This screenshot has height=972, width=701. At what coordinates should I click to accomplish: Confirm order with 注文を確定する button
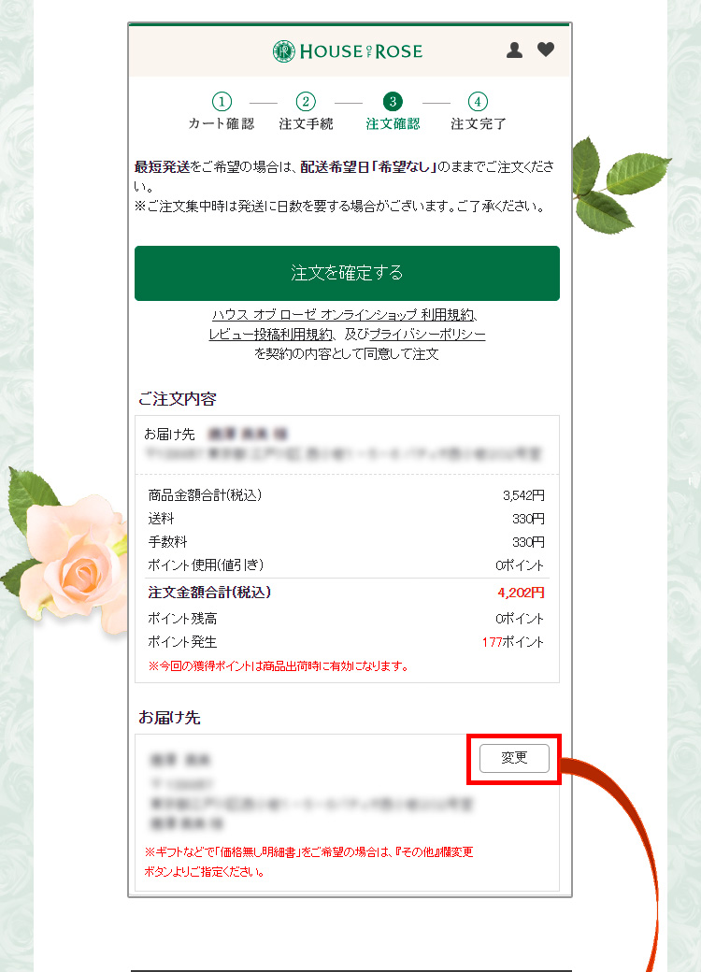pyautogui.click(x=347, y=273)
